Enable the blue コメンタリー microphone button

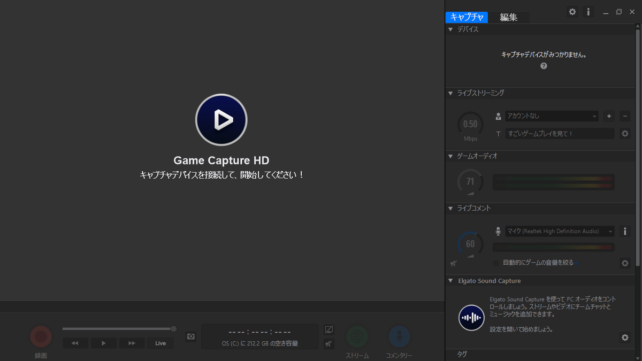[399, 336]
